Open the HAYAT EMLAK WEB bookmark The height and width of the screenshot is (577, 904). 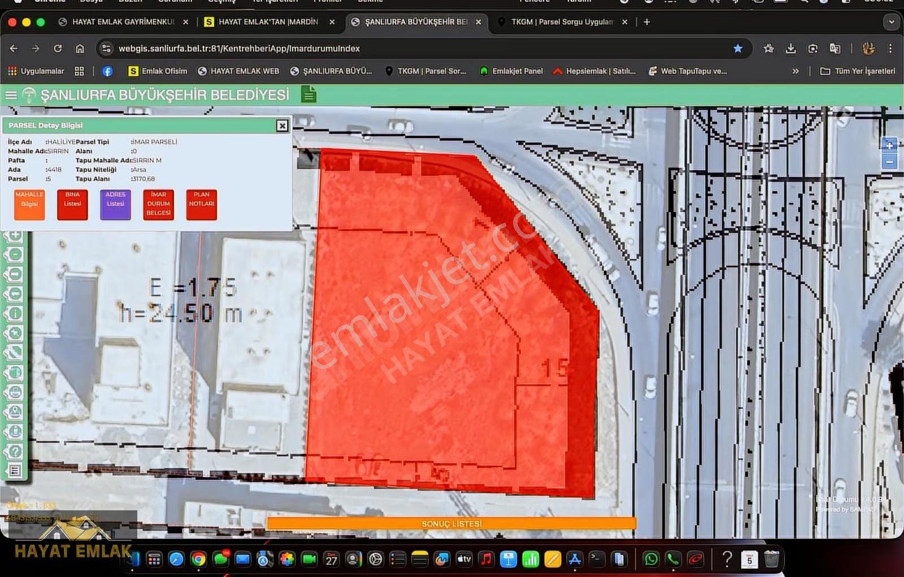point(238,71)
